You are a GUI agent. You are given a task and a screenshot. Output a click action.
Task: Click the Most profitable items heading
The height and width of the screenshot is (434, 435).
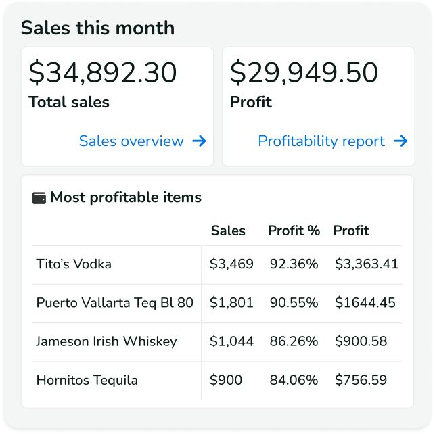point(126,197)
